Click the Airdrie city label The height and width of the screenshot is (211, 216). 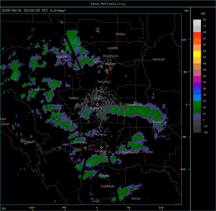point(101,135)
